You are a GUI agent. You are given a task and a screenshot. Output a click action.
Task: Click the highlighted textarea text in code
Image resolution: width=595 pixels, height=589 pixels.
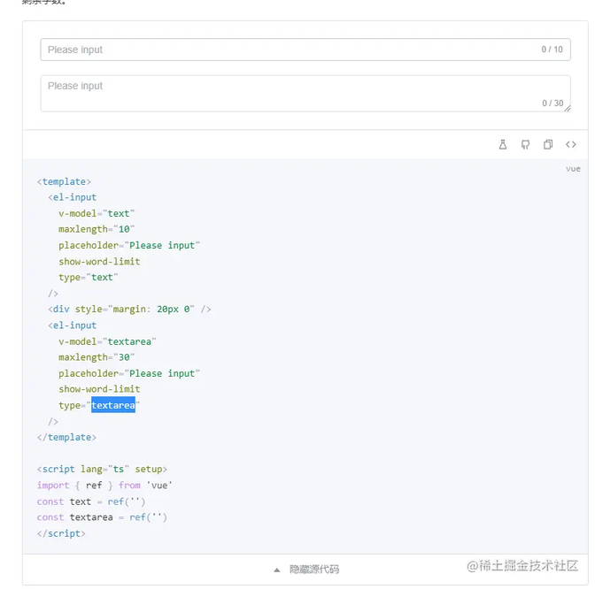[113, 405]
